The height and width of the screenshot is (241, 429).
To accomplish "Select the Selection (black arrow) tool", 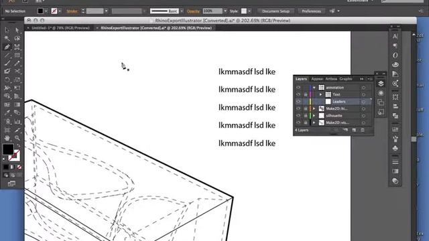I will 7,30.
